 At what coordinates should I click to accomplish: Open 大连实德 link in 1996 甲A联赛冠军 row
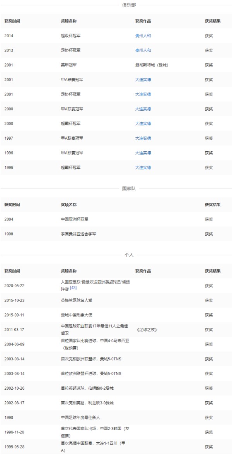coord(143,153)
